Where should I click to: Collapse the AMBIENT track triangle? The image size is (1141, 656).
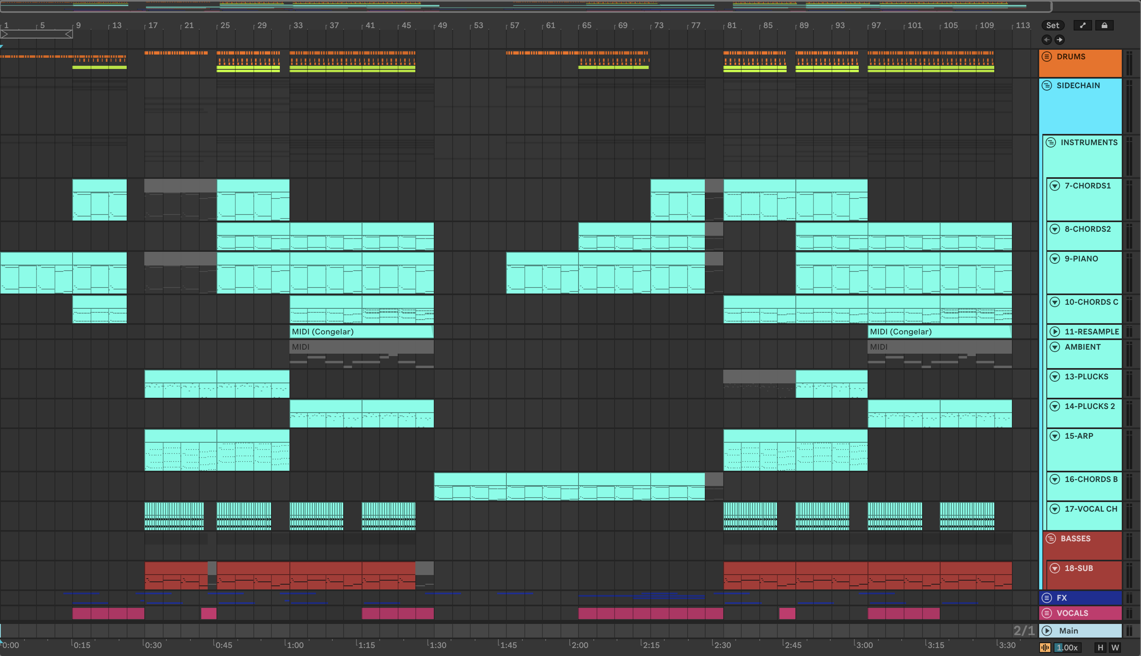pyautogui.click(x=1054, y=347)
